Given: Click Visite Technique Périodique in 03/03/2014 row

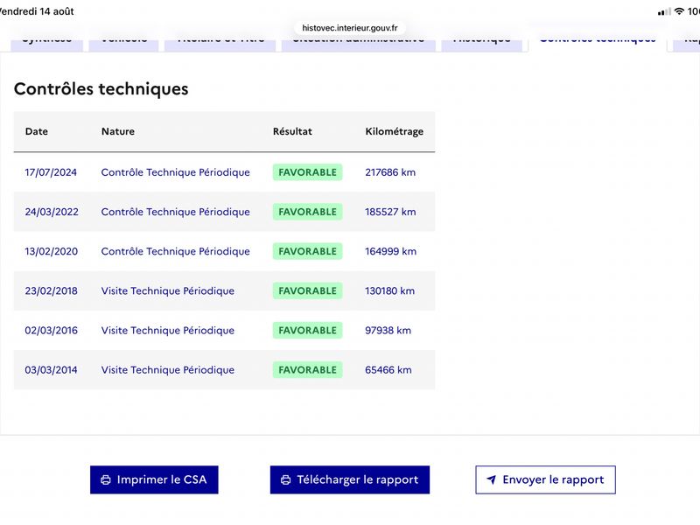Looking at the screenshot, I should 168,369.
